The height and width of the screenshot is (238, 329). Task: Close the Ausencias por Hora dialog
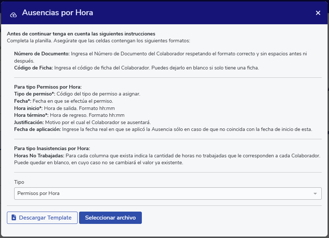[x=318, y=13]
